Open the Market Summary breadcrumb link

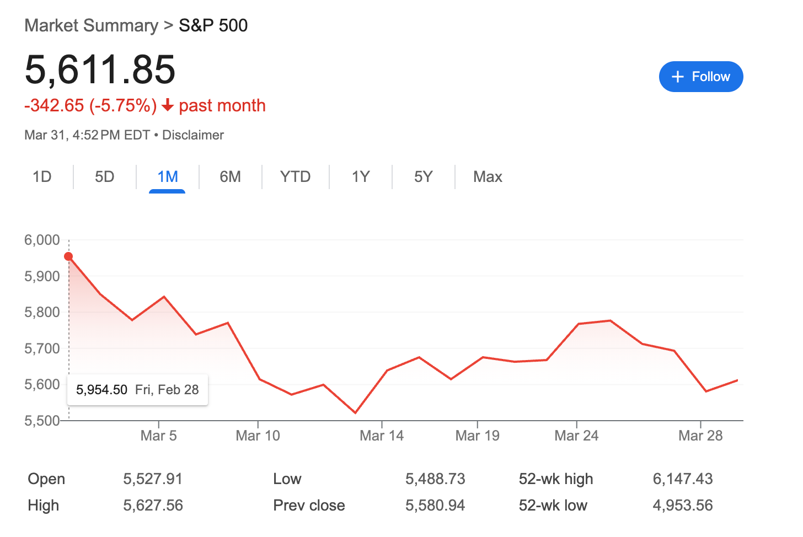(x=92, y=25)
